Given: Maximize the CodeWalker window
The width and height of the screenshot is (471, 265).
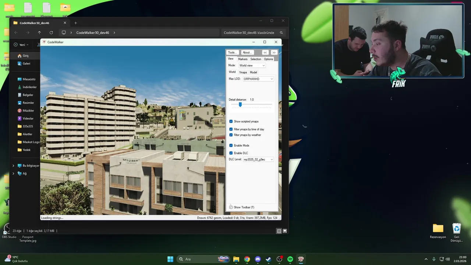Looking at the screenshot, I should click(x=265, y=42).
